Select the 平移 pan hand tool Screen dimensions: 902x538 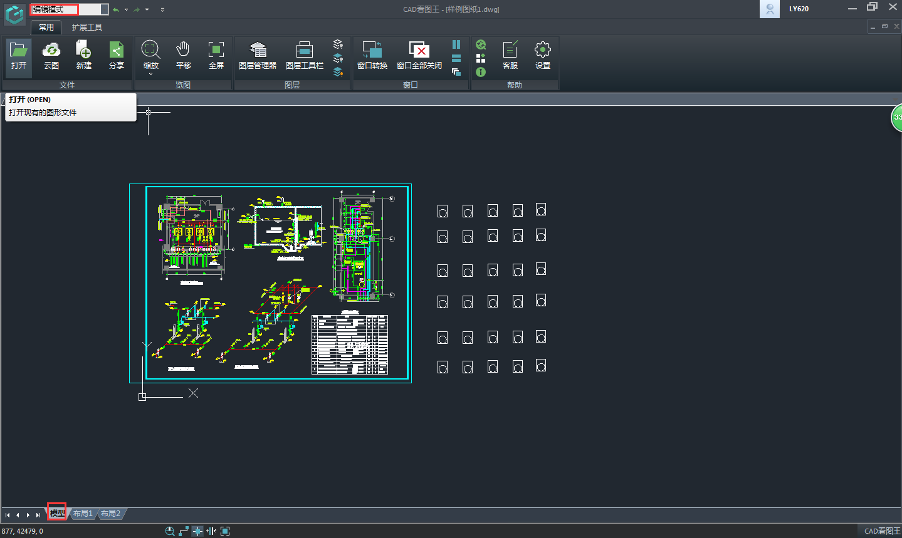tap(183, 55)
